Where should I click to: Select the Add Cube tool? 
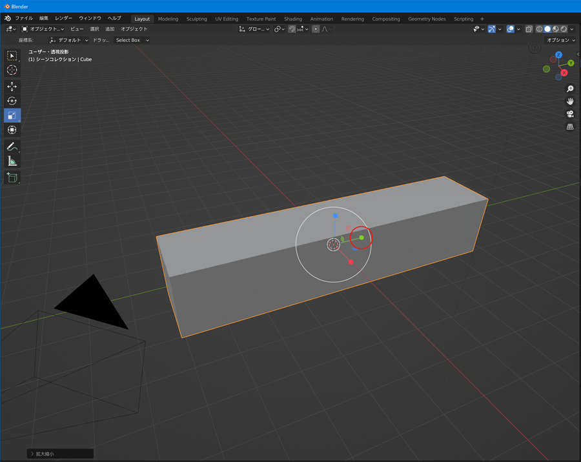tap(12, 177)
